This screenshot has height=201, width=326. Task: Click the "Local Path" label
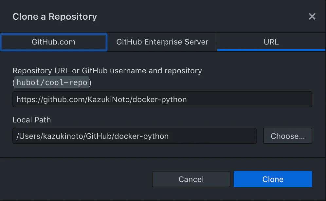coord(32,119)
